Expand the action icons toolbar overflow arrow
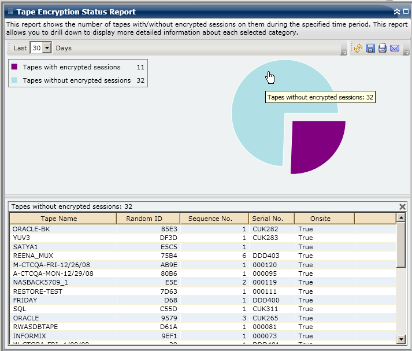This screenshot has width=412, height=351. [x=407, y=53]
